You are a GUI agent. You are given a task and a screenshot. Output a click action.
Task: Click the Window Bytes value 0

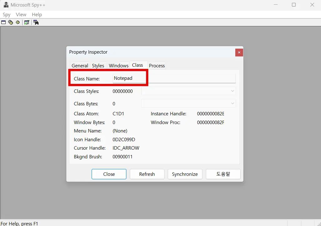click(x=114, y=123)
